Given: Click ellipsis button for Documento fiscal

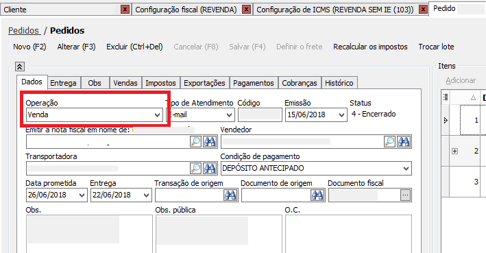Looking at the screenshot, I should 405,195.
